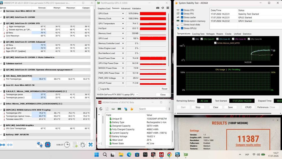Image resolution: width=282 pixels, height=159 pixels.
Task: Click AIDA64 stability test horizontal scrollbar
Action: point(224,114)
